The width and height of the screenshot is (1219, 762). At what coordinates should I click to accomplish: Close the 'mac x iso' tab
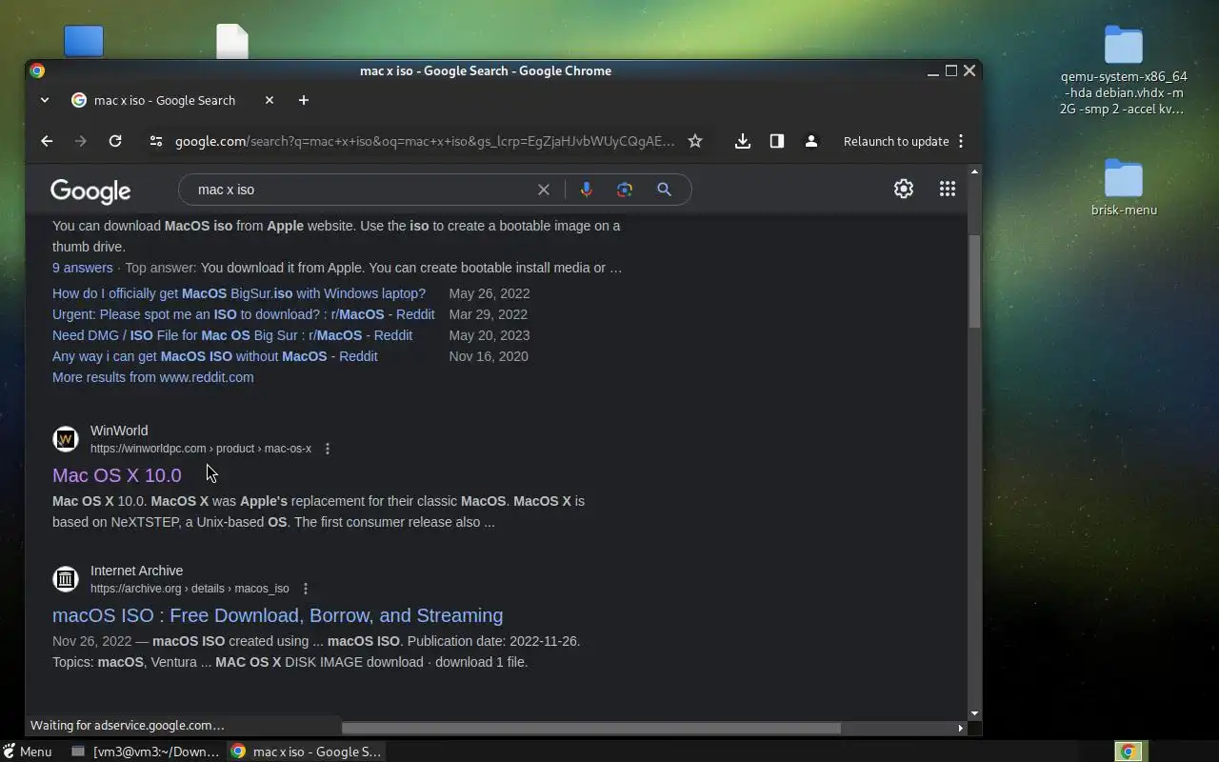[x=269, y=100]
